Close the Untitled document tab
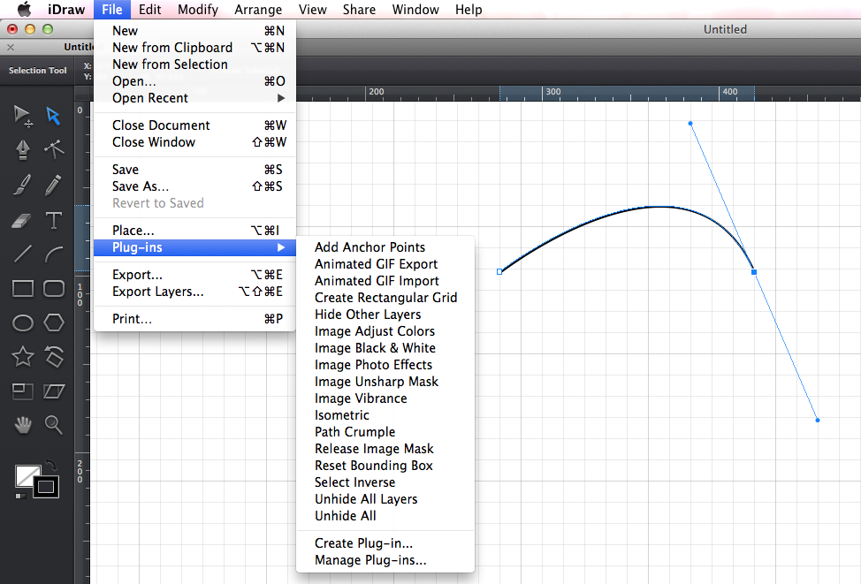 [11, 47]
